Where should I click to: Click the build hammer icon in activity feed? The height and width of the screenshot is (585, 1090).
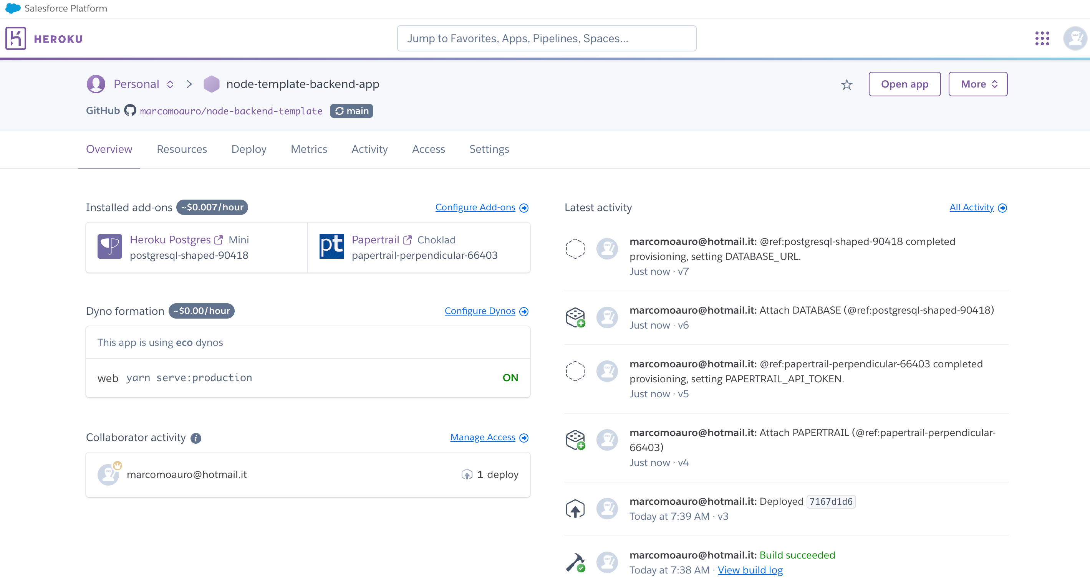pos(575,563)
